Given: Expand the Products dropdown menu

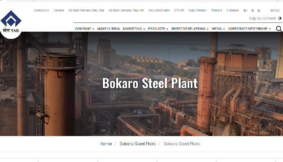Looking at the screenshot, I should pos(158,29).
